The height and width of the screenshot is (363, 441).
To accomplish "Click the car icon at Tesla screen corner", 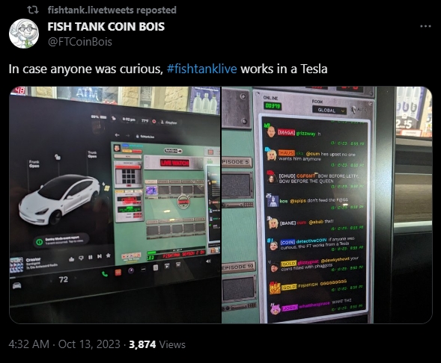I will [16, 285].
